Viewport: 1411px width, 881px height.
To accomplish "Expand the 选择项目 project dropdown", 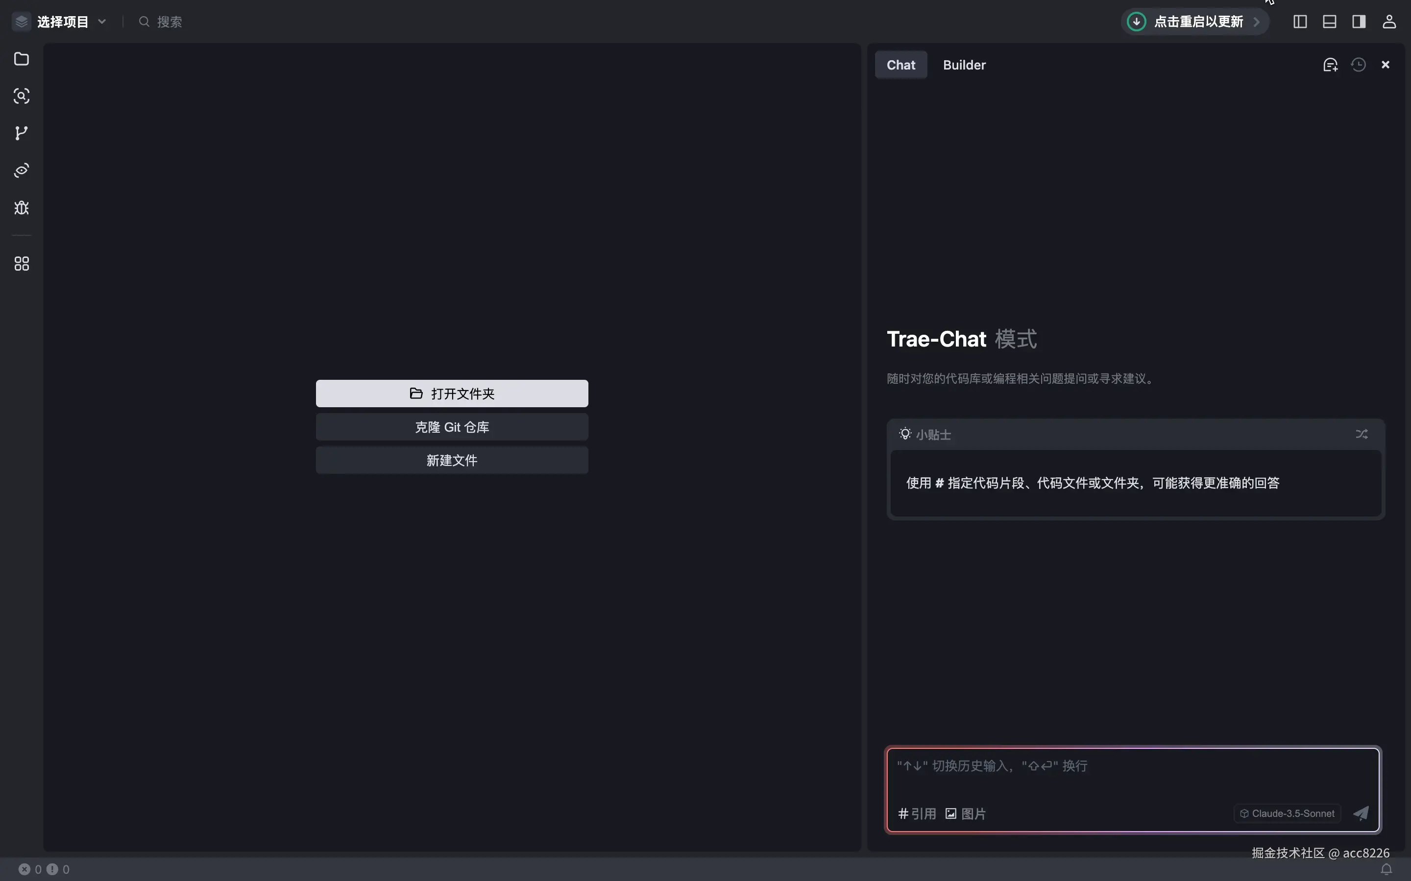I will [x=63, y=22].
